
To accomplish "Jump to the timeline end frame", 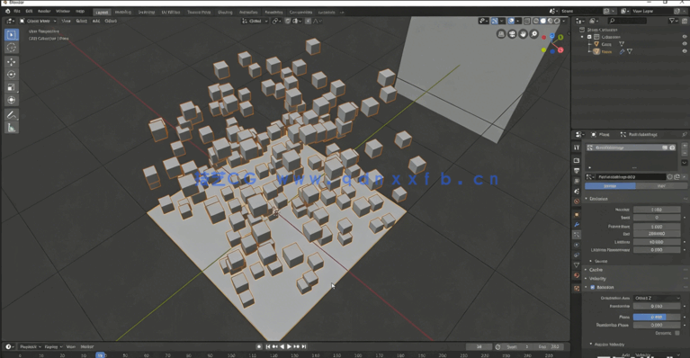I will click(304, 346).
